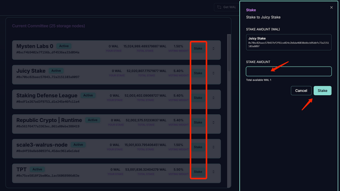340x191 pixels.
Task: Click Total available WAL 1 text
Action: [x=259, y=80]
